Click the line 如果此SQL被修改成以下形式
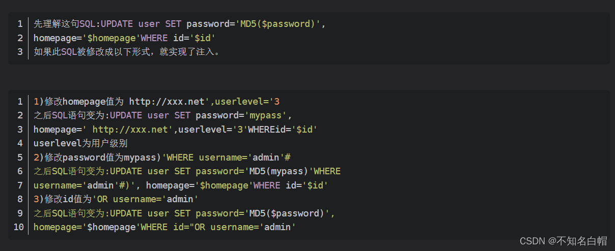The height and width of the screenshot is (251, 615). (x=127, y=51)
